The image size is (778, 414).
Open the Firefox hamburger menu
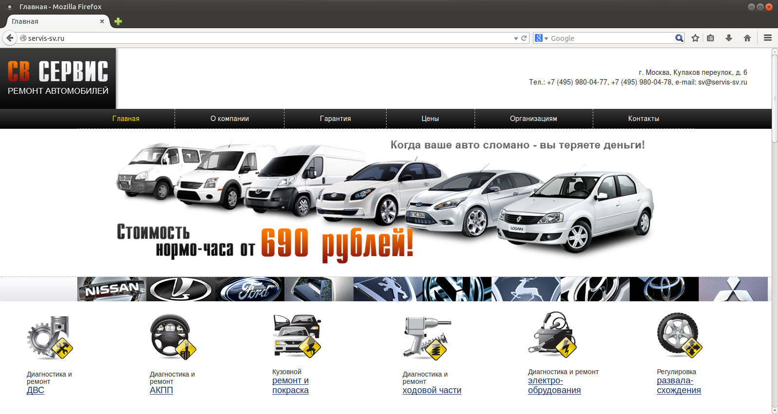pos(768,38)
